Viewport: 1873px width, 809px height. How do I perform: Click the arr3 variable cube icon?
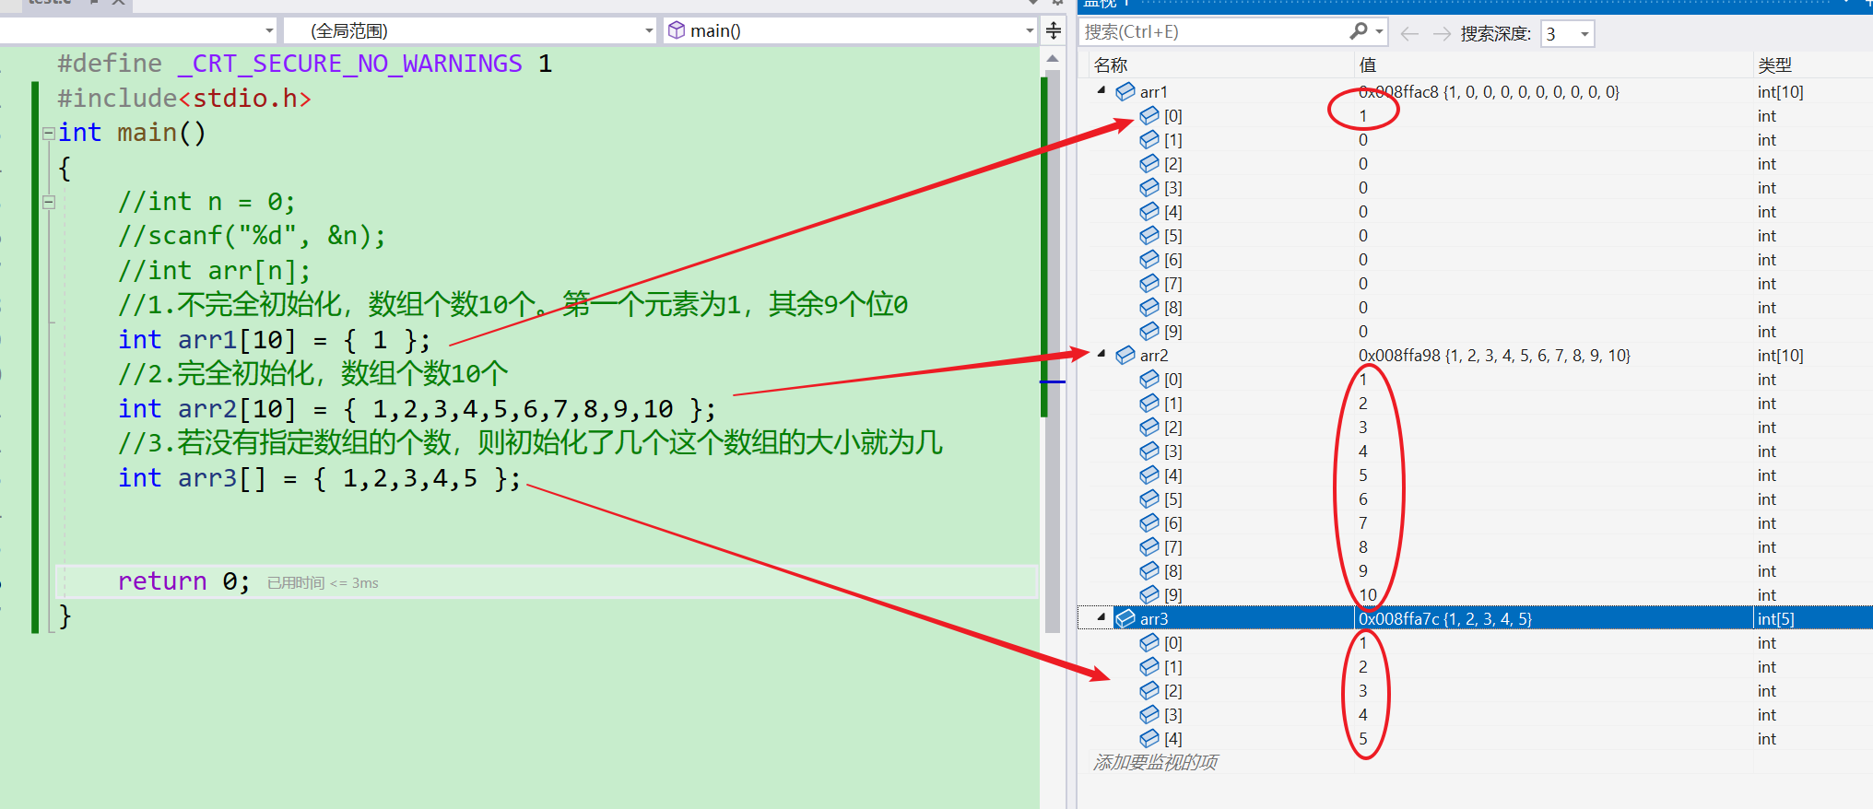pos(1125,618)
